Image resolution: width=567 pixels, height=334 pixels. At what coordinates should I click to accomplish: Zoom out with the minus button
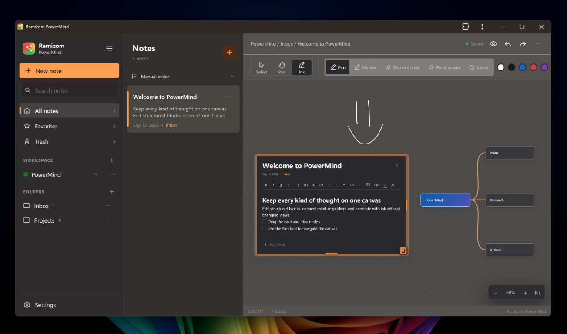coord(496,293)
